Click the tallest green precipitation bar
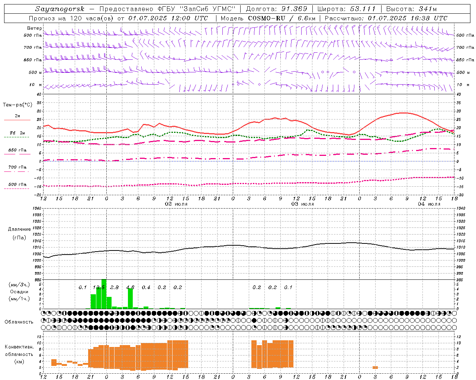This screenshot has width=476, height=380. (x=104, y=294)
